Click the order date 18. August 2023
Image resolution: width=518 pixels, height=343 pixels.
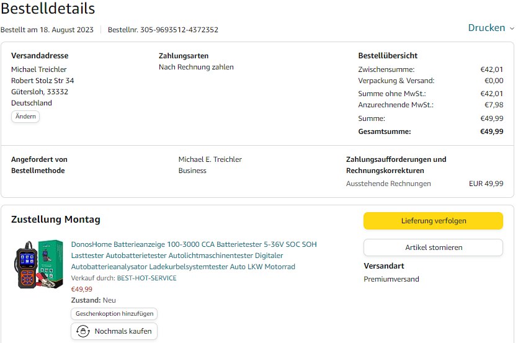pyautogui.click(x=66, y=30)
